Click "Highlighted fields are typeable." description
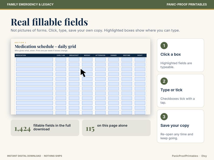Screen dimensions: 214x160 tap(176, 65)
